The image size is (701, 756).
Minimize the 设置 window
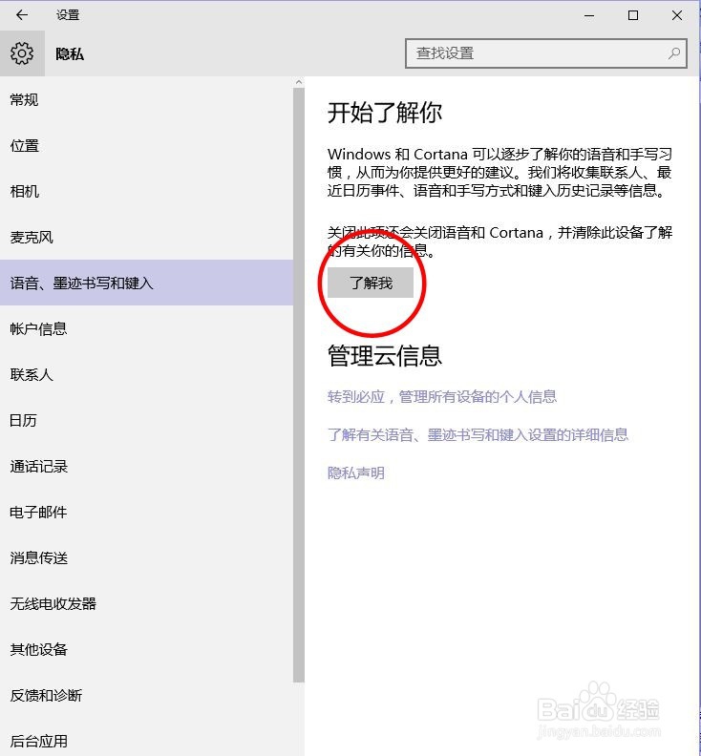click(589, 15)
